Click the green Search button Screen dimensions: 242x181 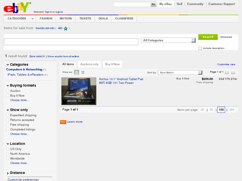click(208, 37)
